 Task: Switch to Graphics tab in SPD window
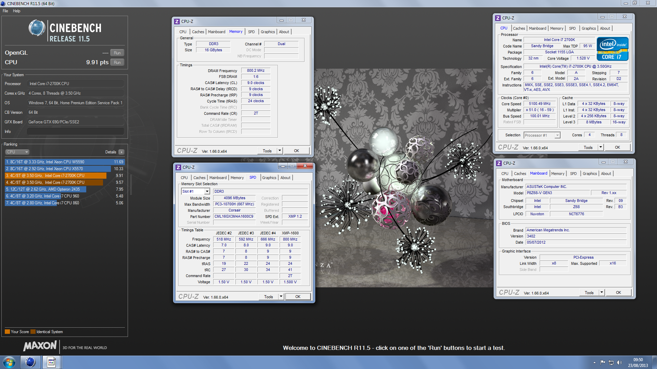269,178
